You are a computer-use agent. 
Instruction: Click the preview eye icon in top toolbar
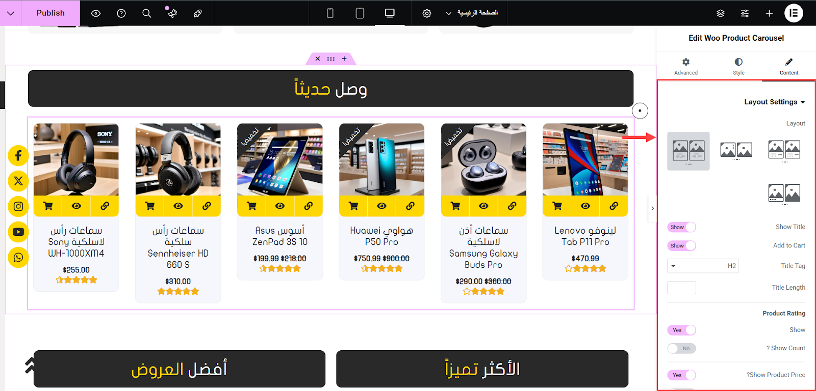95,13
